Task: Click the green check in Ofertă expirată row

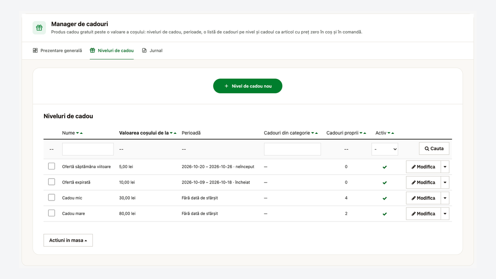Action: point(385,183)
